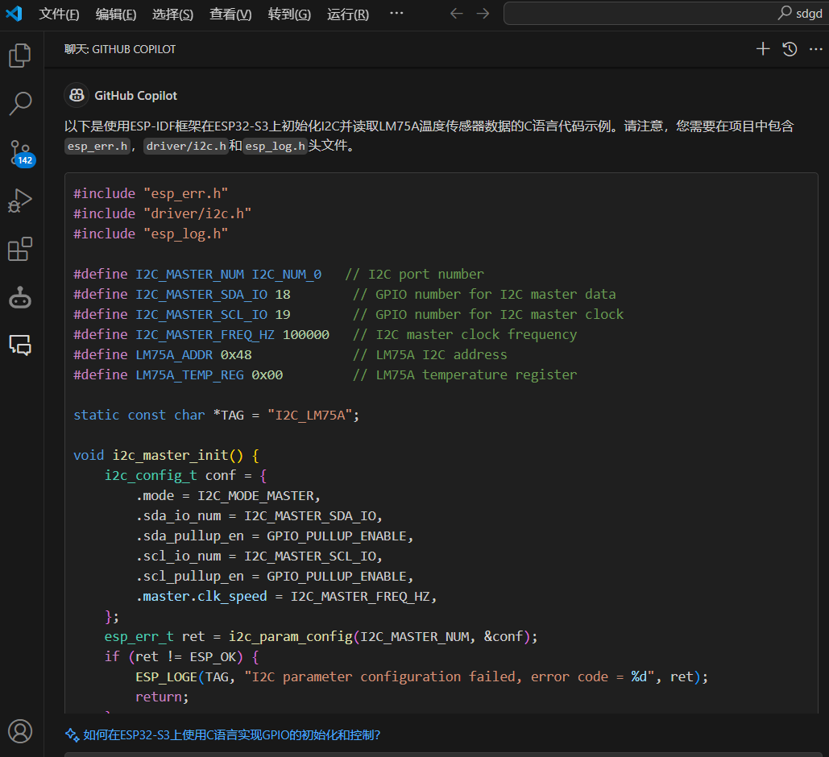Viewport: 829px width, 757px height.
Task: Click the #include "esp_log.h" code line
Action: pos(151,234)
